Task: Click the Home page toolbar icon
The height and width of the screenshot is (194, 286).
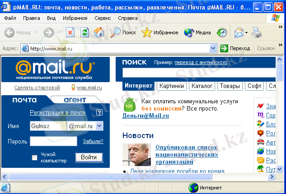Action: click(x=98, y=32)
